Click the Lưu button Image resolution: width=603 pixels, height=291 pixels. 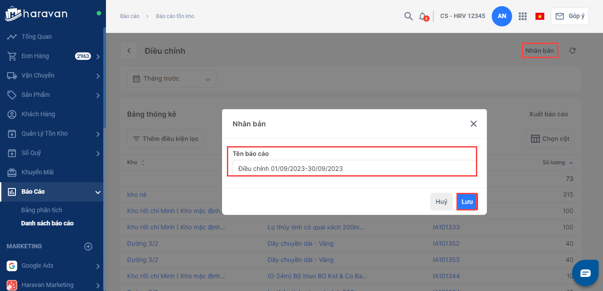click(x=467, y=202)
